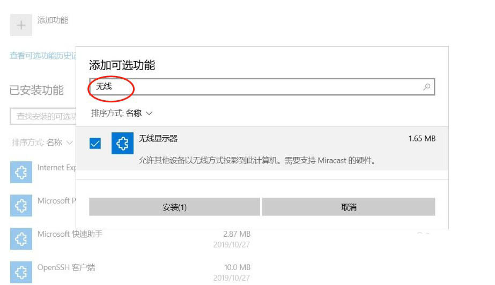This screenshot has width=495, height=285.
Task: Click the 取消 button
Action: [349, 207]
